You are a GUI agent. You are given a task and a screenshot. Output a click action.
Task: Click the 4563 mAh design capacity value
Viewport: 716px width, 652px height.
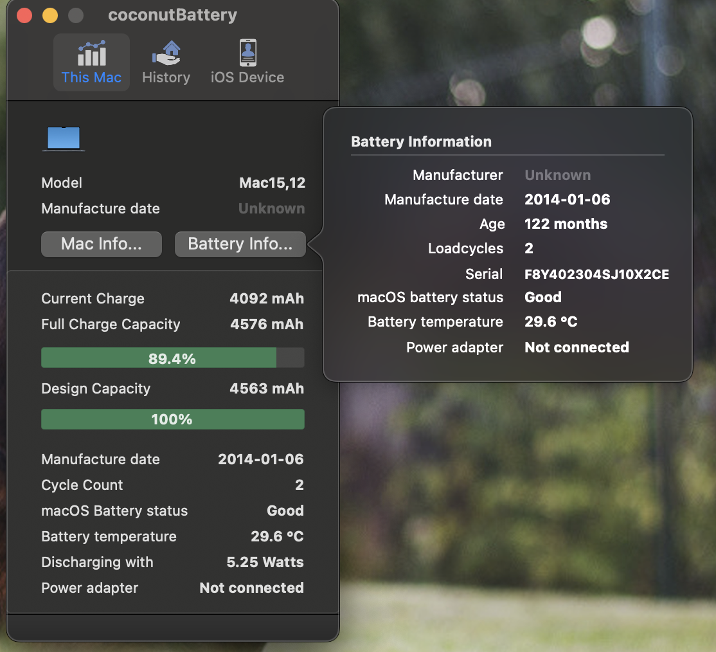(x=267, y=388)
